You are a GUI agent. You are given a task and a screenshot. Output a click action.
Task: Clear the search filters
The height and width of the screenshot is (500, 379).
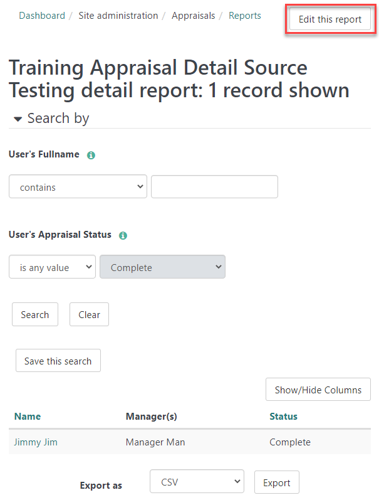pyautogui.click(x=89, y=315)
